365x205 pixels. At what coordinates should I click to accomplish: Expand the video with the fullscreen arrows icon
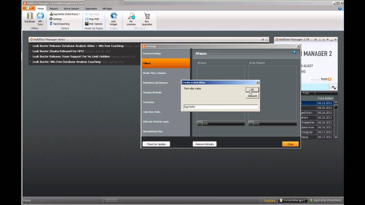[334, 88]
